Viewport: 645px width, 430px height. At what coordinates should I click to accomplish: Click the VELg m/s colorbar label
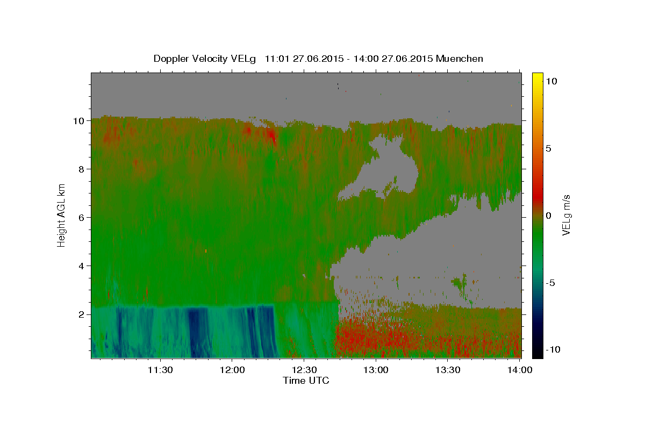(566, 215)
